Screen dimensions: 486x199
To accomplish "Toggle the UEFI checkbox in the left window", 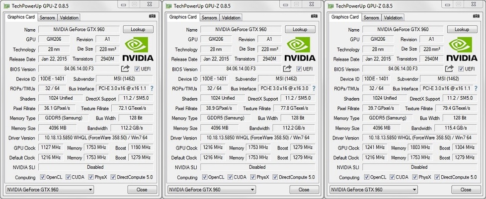I will (x=137, y=68).
